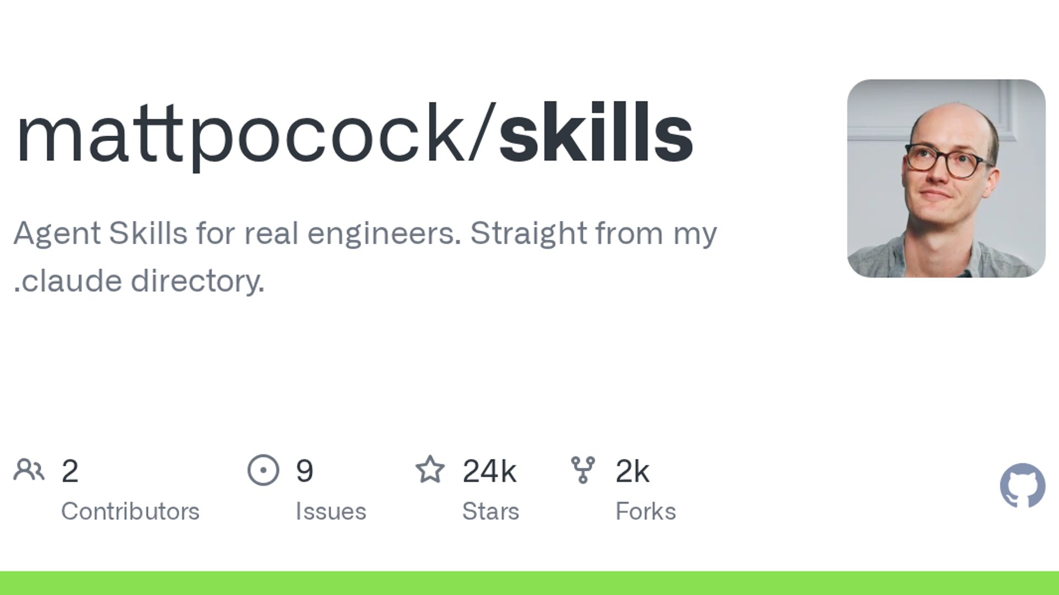Click the Issues circle-dot icon
1059x595 pixels.
coord(263,470)
